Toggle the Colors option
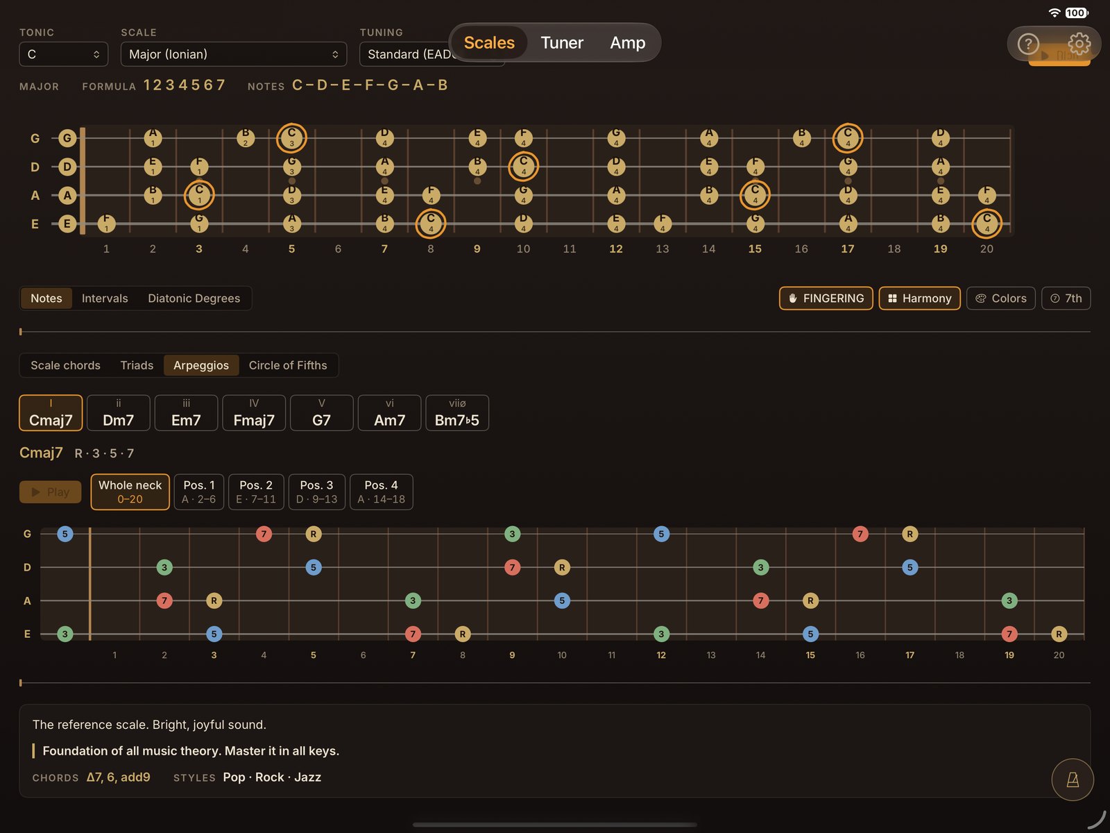The image size is (1110, 833). click(1000, 298)
